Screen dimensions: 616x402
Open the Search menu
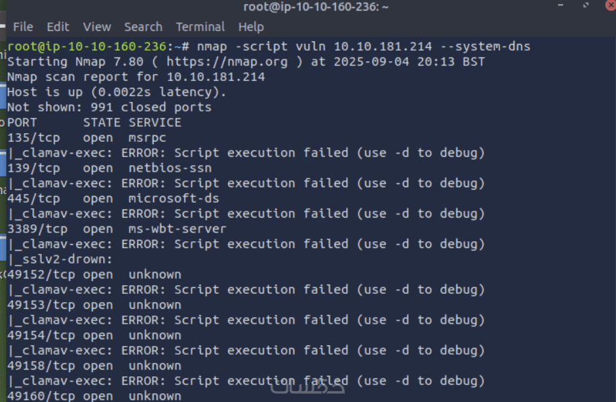point(143,27)
